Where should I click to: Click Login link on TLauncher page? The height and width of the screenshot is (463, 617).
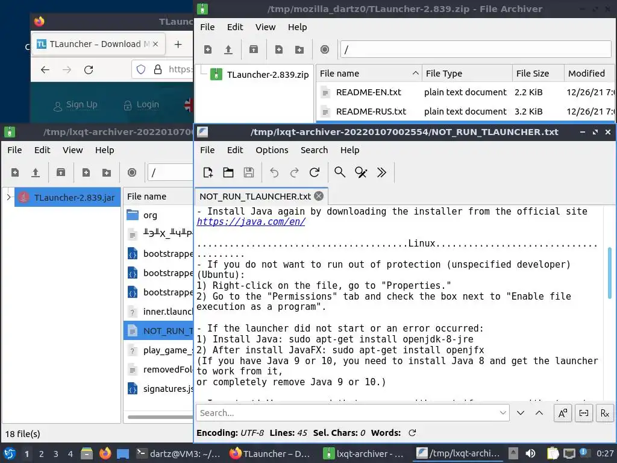pyautogui.click(x=141, y=105)
